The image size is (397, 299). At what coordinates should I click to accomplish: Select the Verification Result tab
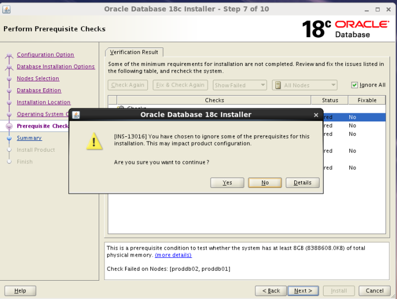pyautogui.click(x=134, y=52)
